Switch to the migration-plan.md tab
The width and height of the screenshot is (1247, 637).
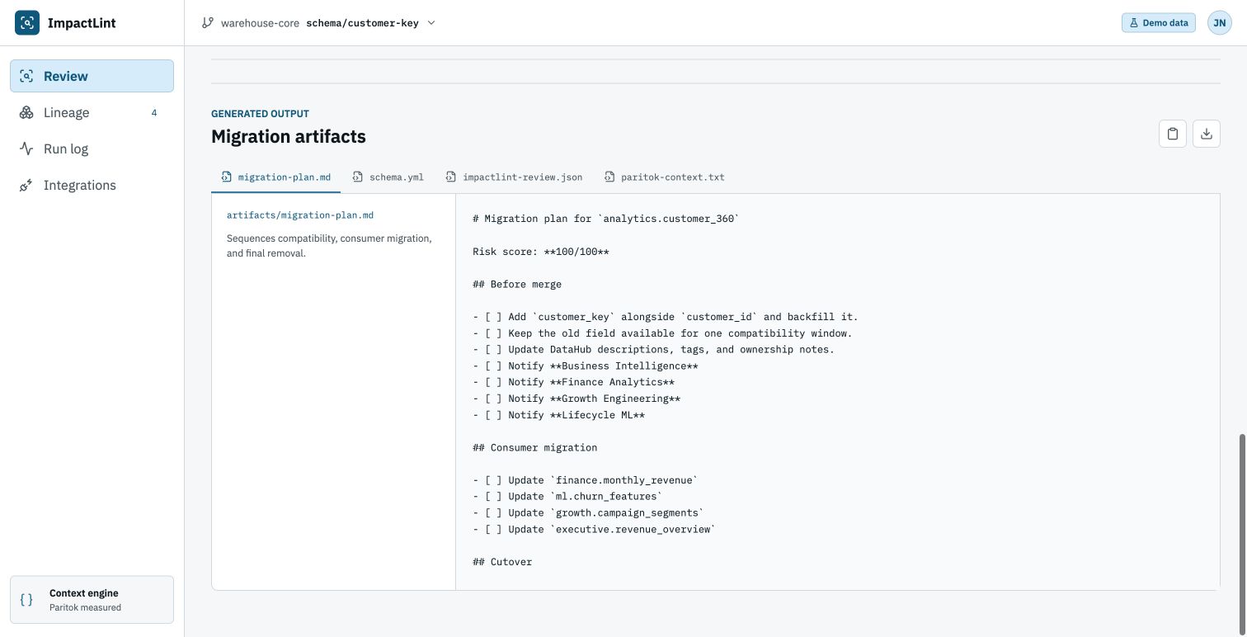(x=276, y=177)
